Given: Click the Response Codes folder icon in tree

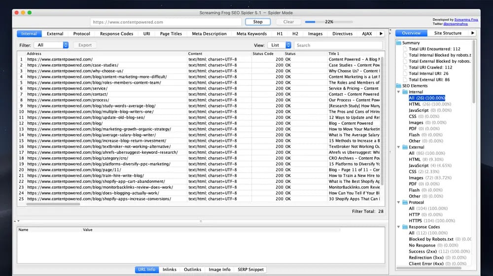Looking at the screenshot, I should [405, 227].
